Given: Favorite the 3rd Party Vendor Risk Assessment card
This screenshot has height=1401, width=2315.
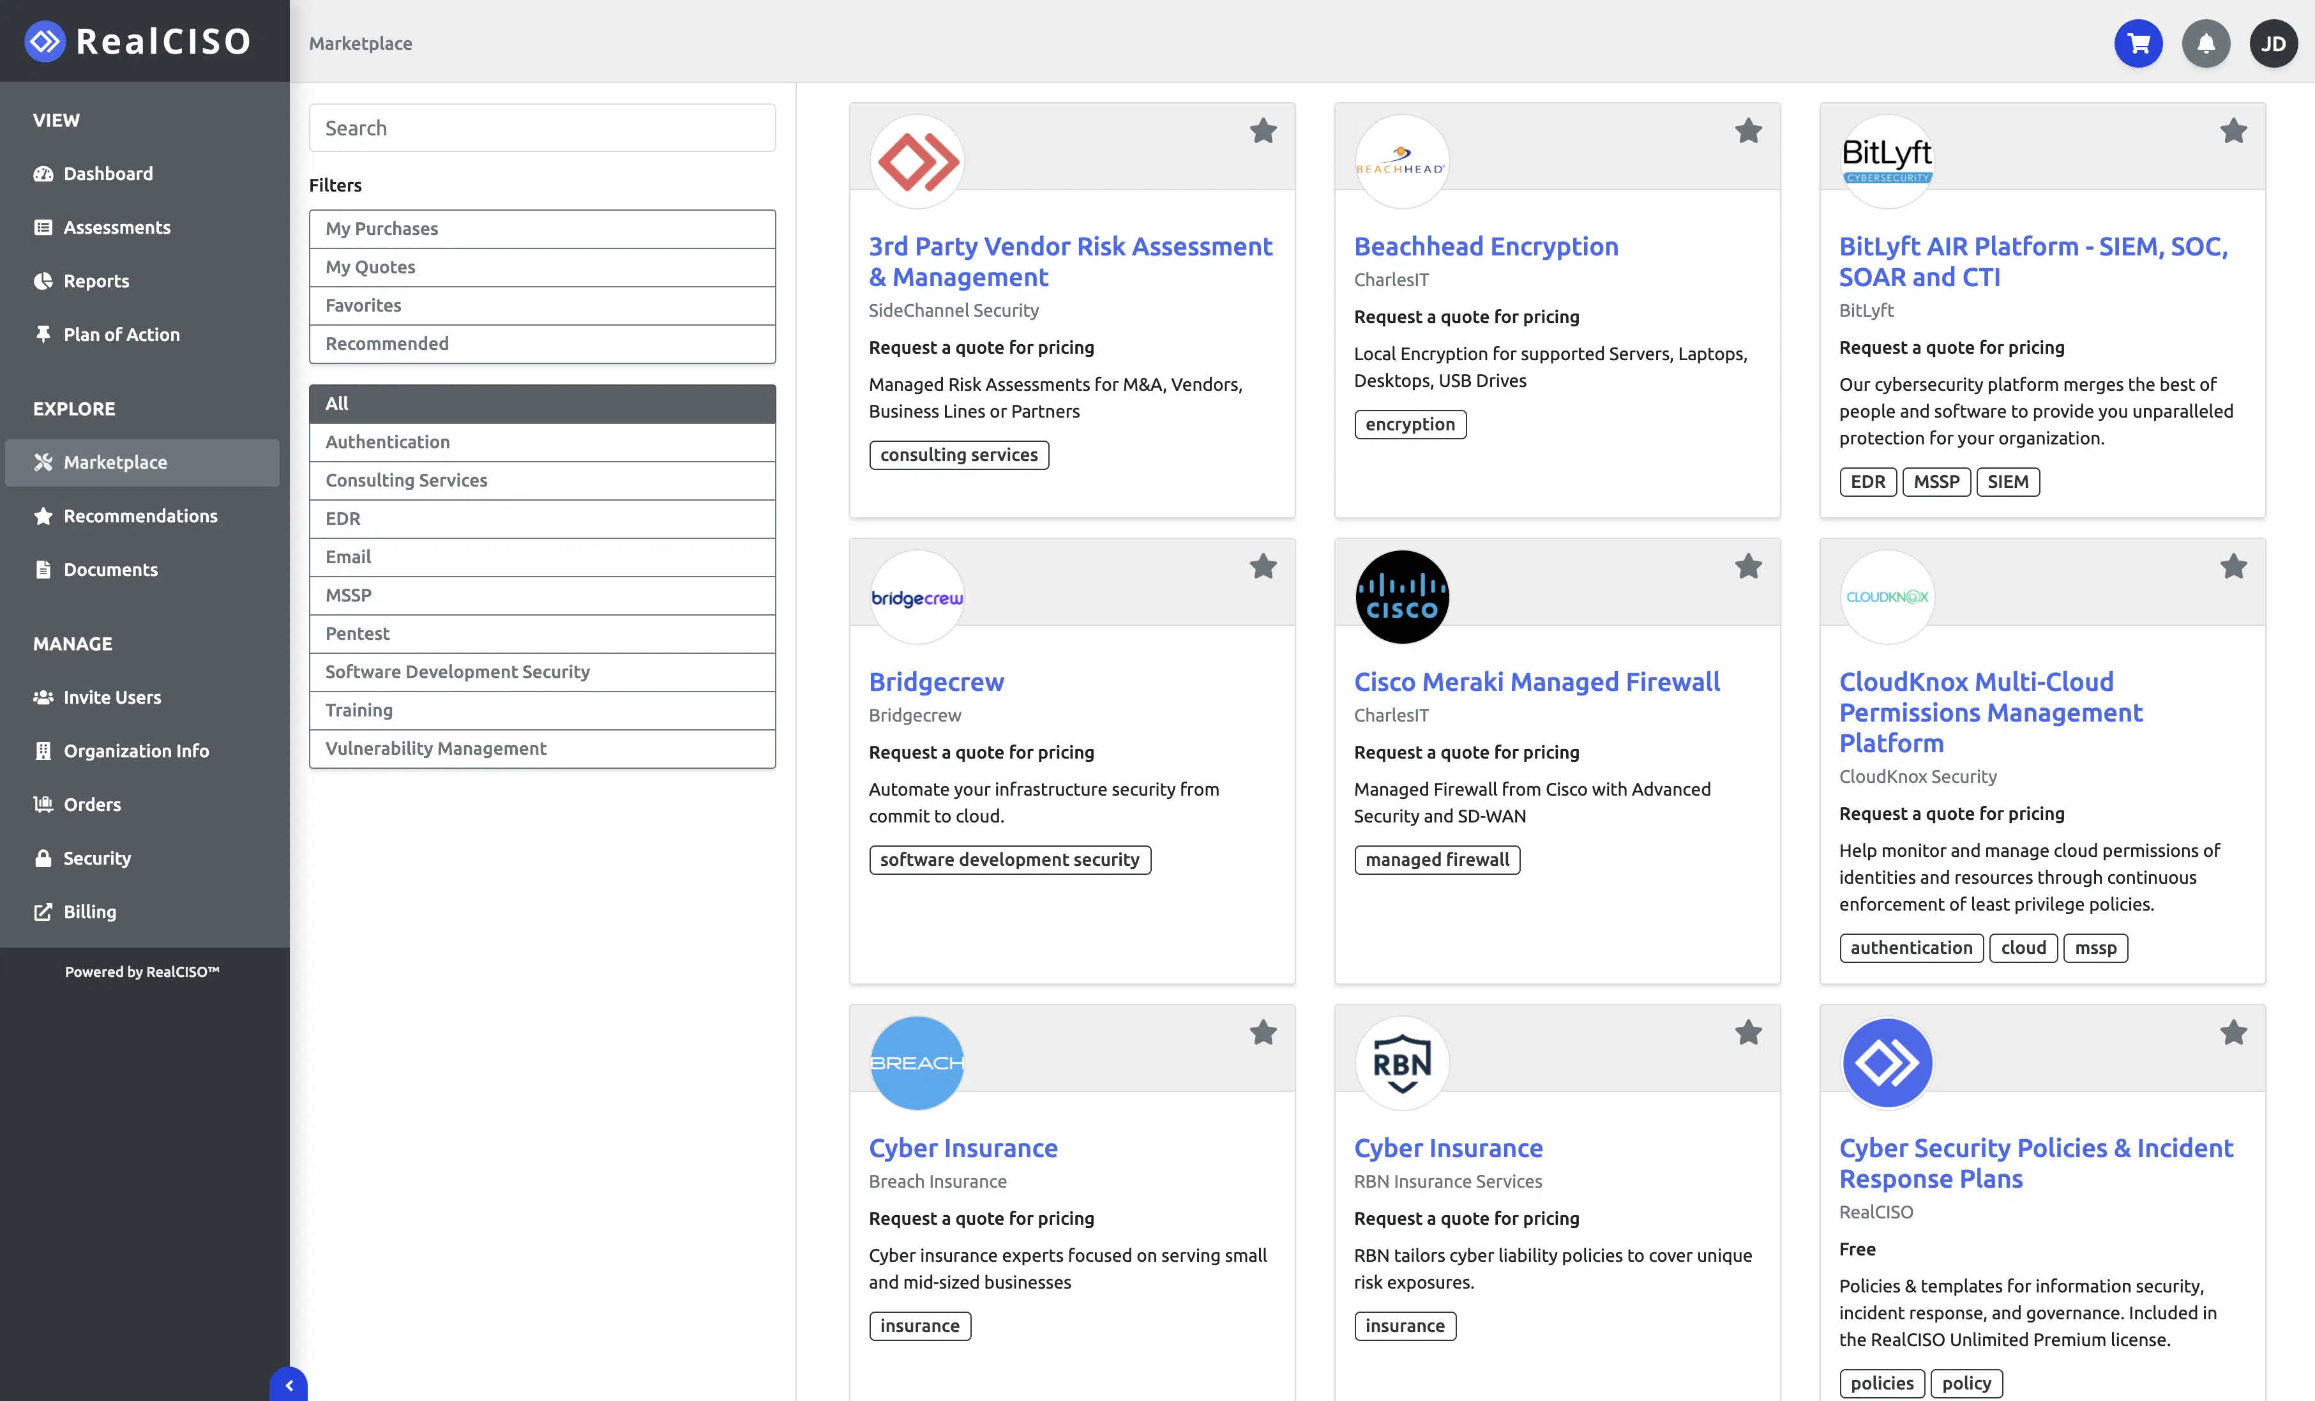Looking at the screenshot, I should (x=1263, y=131).
